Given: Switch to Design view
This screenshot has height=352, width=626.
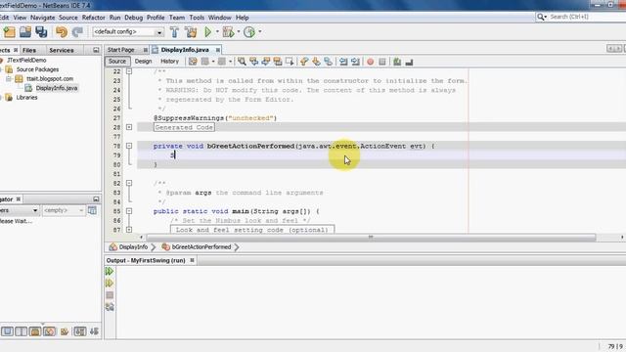Looking at the screenshot, I should point(144,62).
